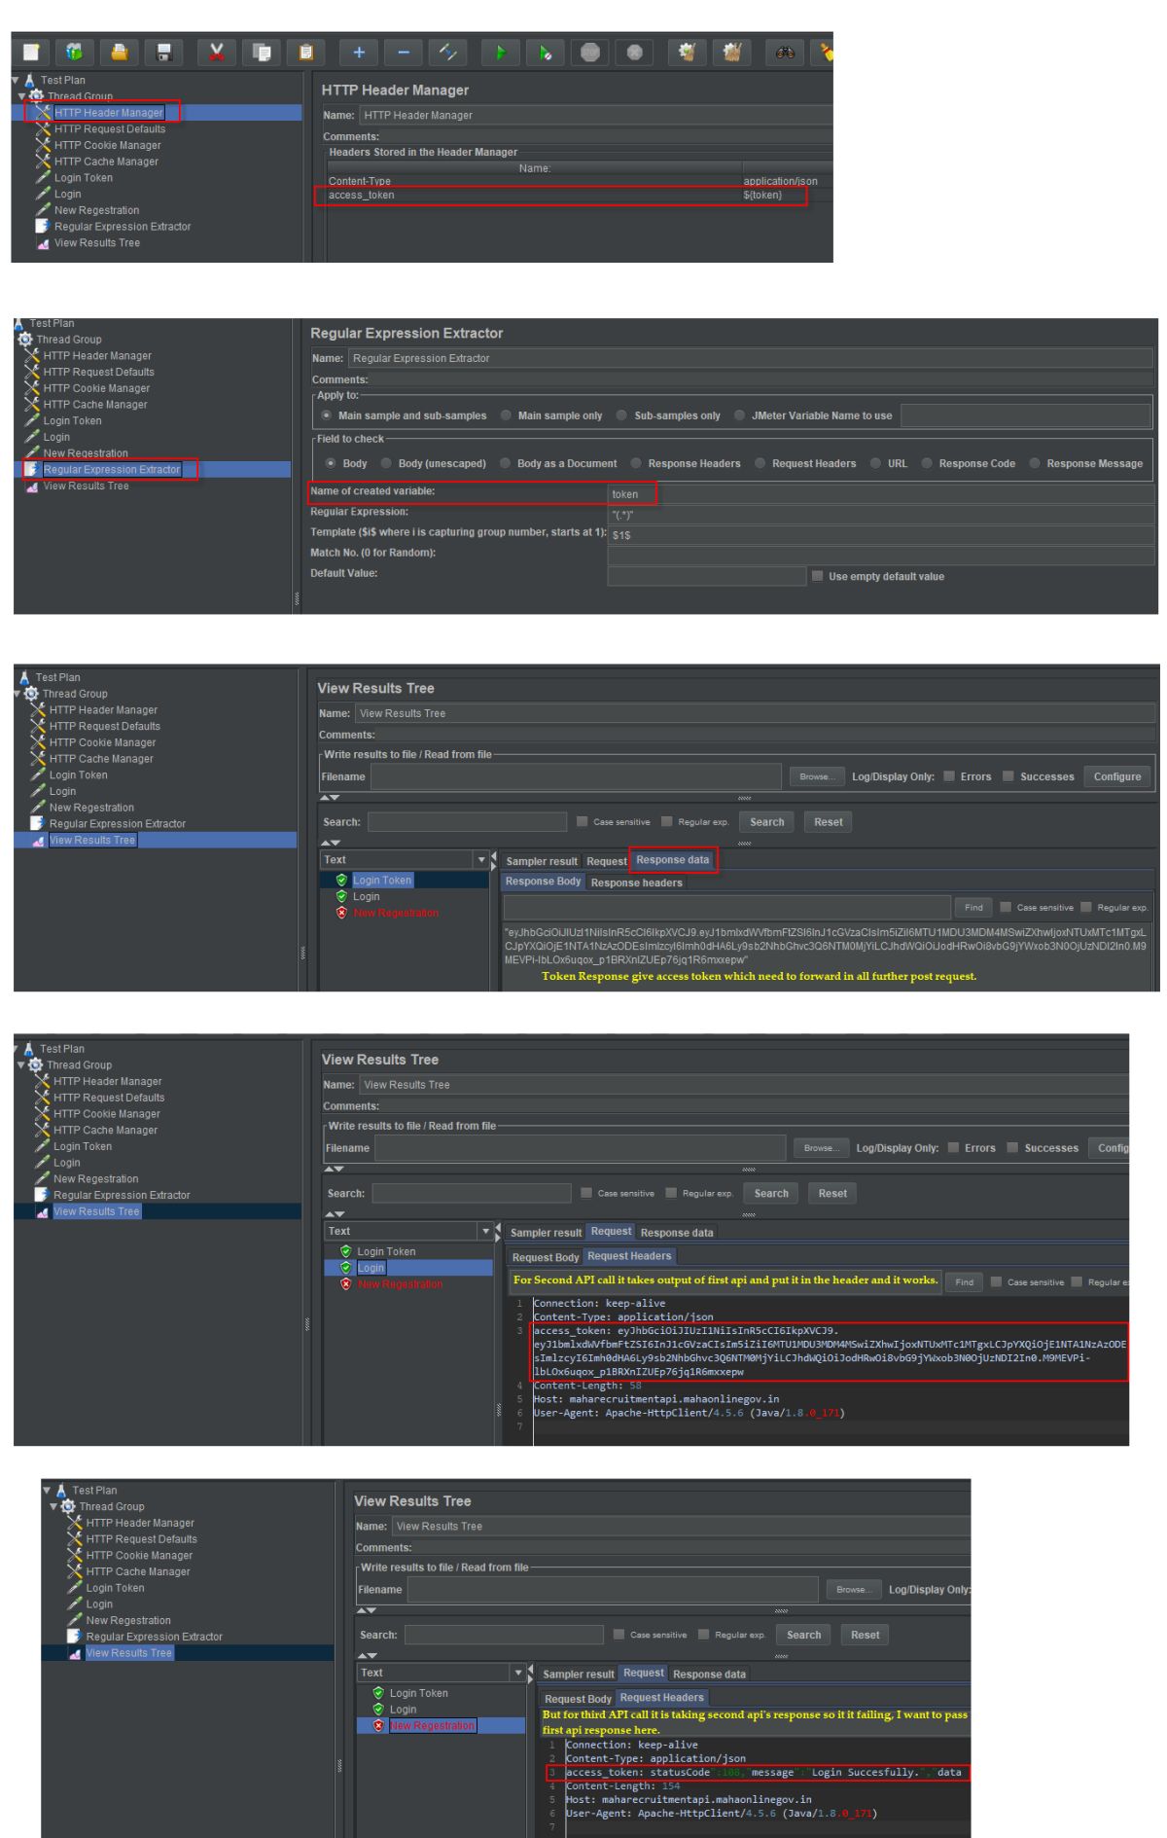Collapse all nodes with minus icon
The height and width of the screenshot is (1838, 1167).
pos(404,53)
